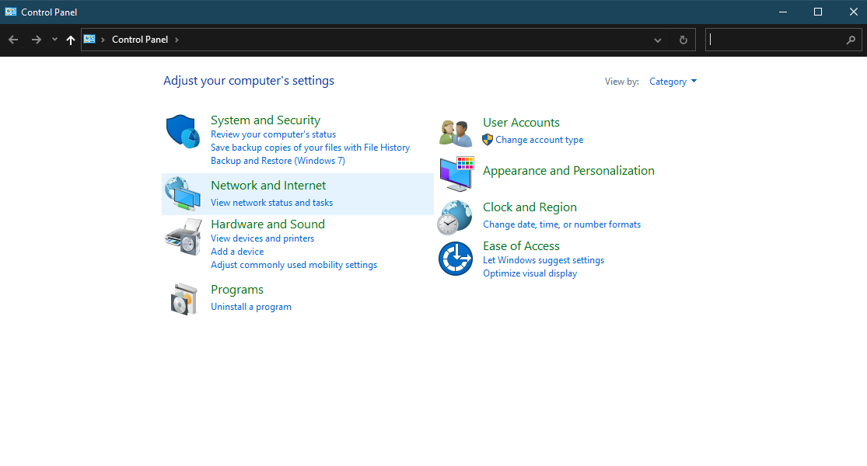867x466 pixels.
Task: Click inside the Control Panel search box
Action: (776, 40)
